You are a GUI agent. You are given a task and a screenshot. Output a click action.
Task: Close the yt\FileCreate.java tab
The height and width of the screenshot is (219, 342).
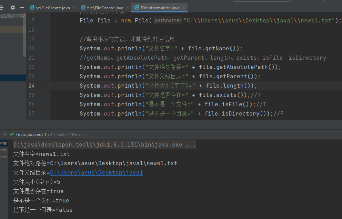(x=74, y=8)
